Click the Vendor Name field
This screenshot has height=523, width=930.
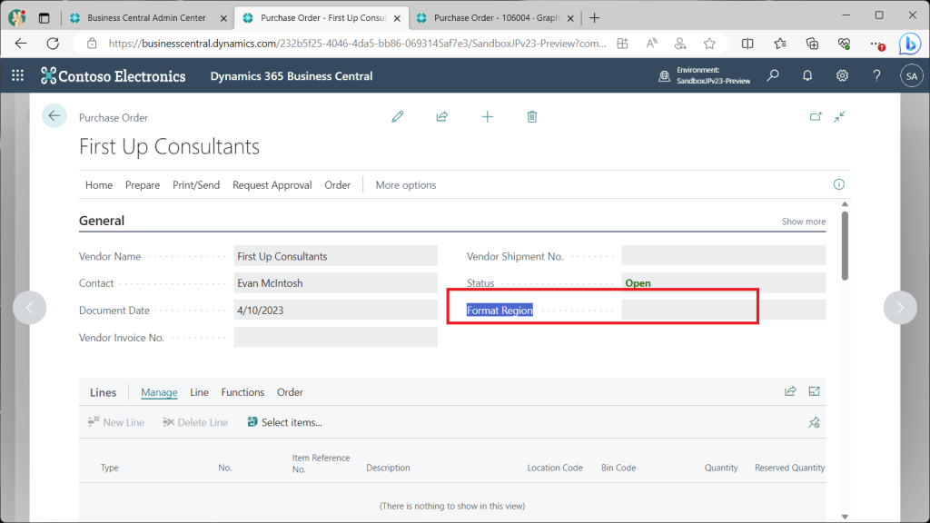click(x=336, y=256)
